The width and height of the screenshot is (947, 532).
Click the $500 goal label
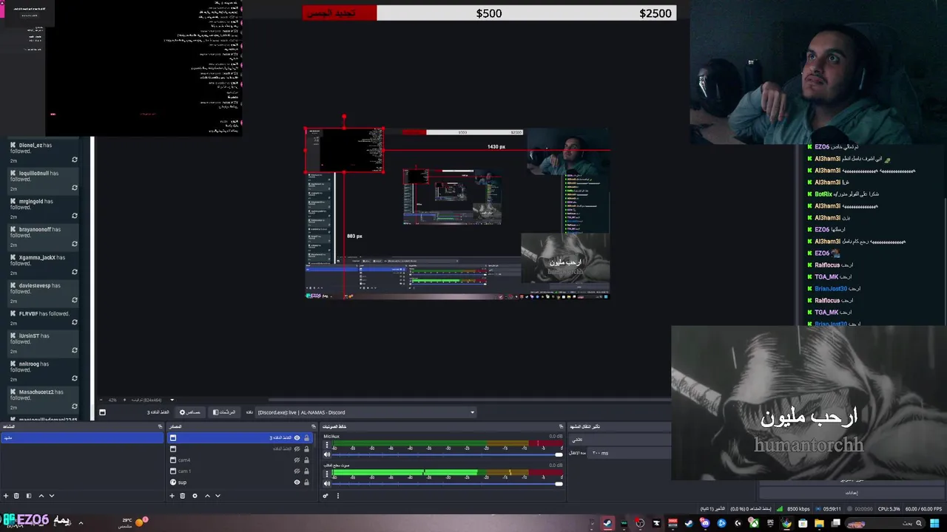click(x=489, y=13)
